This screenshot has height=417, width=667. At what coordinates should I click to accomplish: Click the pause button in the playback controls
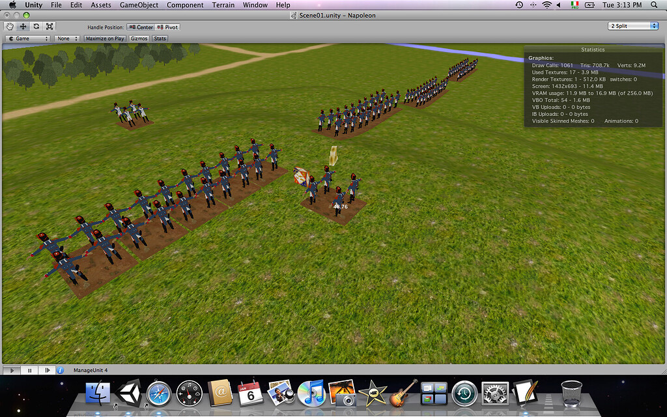[x=29, y=369]
